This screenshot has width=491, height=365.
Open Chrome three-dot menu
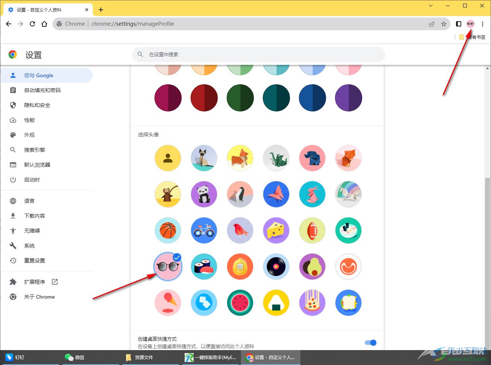coord(482,24)
